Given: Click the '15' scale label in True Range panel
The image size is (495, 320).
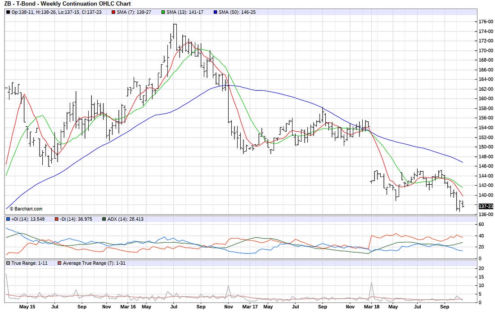Looking at the screenshot, I should click(x=481, y=277).
